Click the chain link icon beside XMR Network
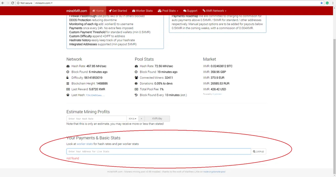 tap(204, 11)
